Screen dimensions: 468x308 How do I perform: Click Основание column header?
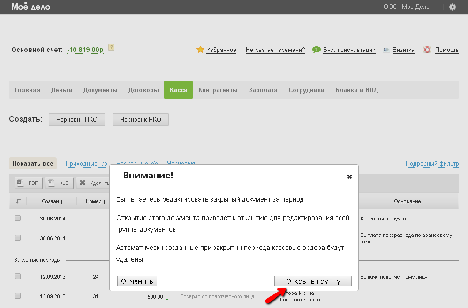pos(407,201)
